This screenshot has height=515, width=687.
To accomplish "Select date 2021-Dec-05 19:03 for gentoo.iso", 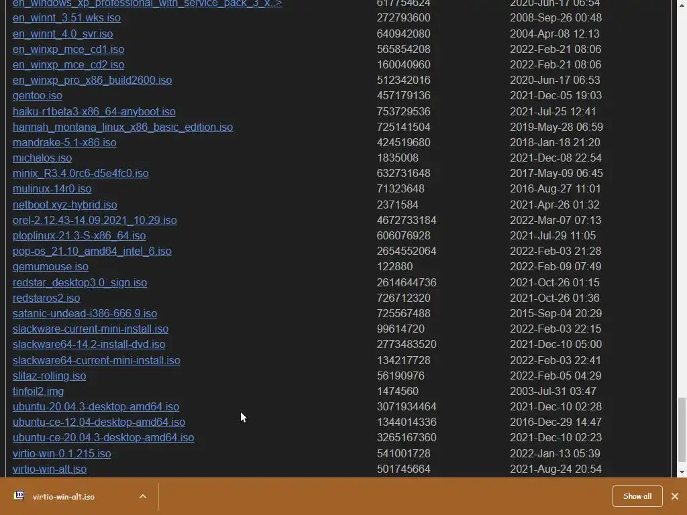I will coord(556,95).
